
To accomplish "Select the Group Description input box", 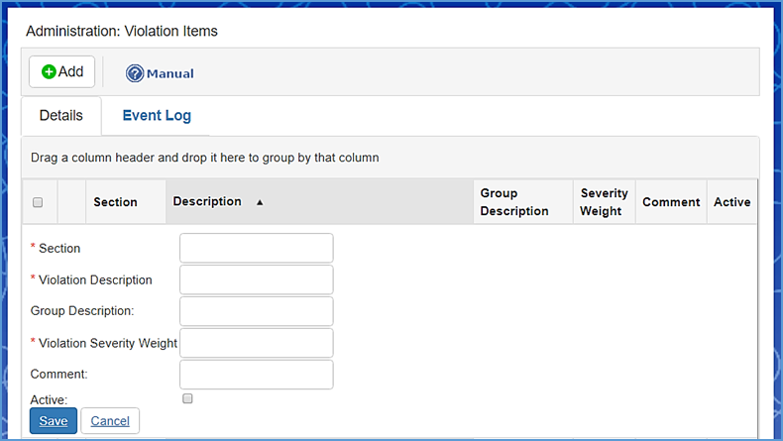I will pyautogui.click(x=256, y=311).
